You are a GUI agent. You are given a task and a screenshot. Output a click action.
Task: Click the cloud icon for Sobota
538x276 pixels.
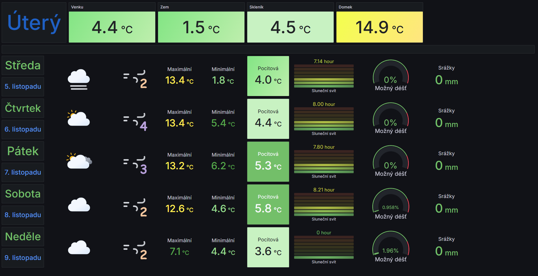tap(79, 204)
